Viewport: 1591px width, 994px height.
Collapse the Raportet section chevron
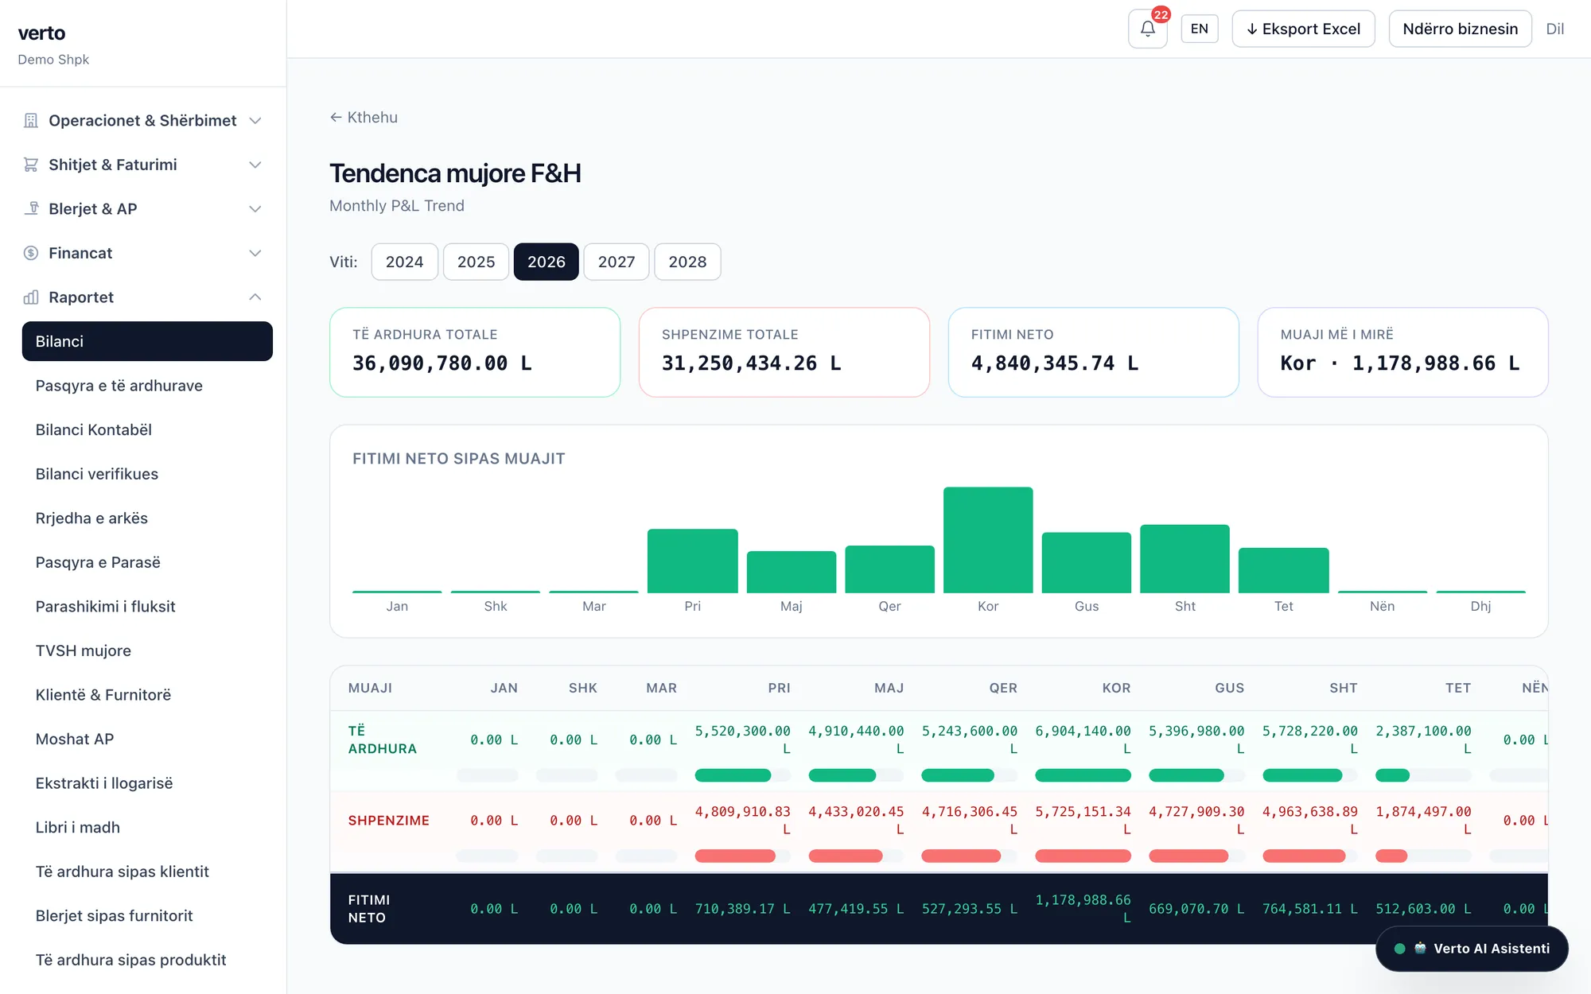coord(255,297)
